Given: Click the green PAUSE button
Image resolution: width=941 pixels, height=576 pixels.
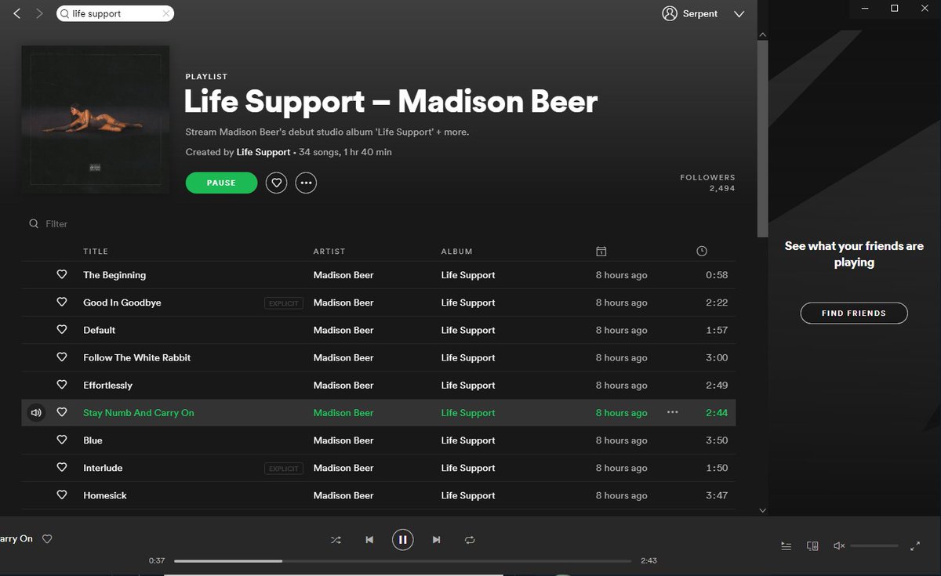Looking at the screenshot, I should 221,183.
